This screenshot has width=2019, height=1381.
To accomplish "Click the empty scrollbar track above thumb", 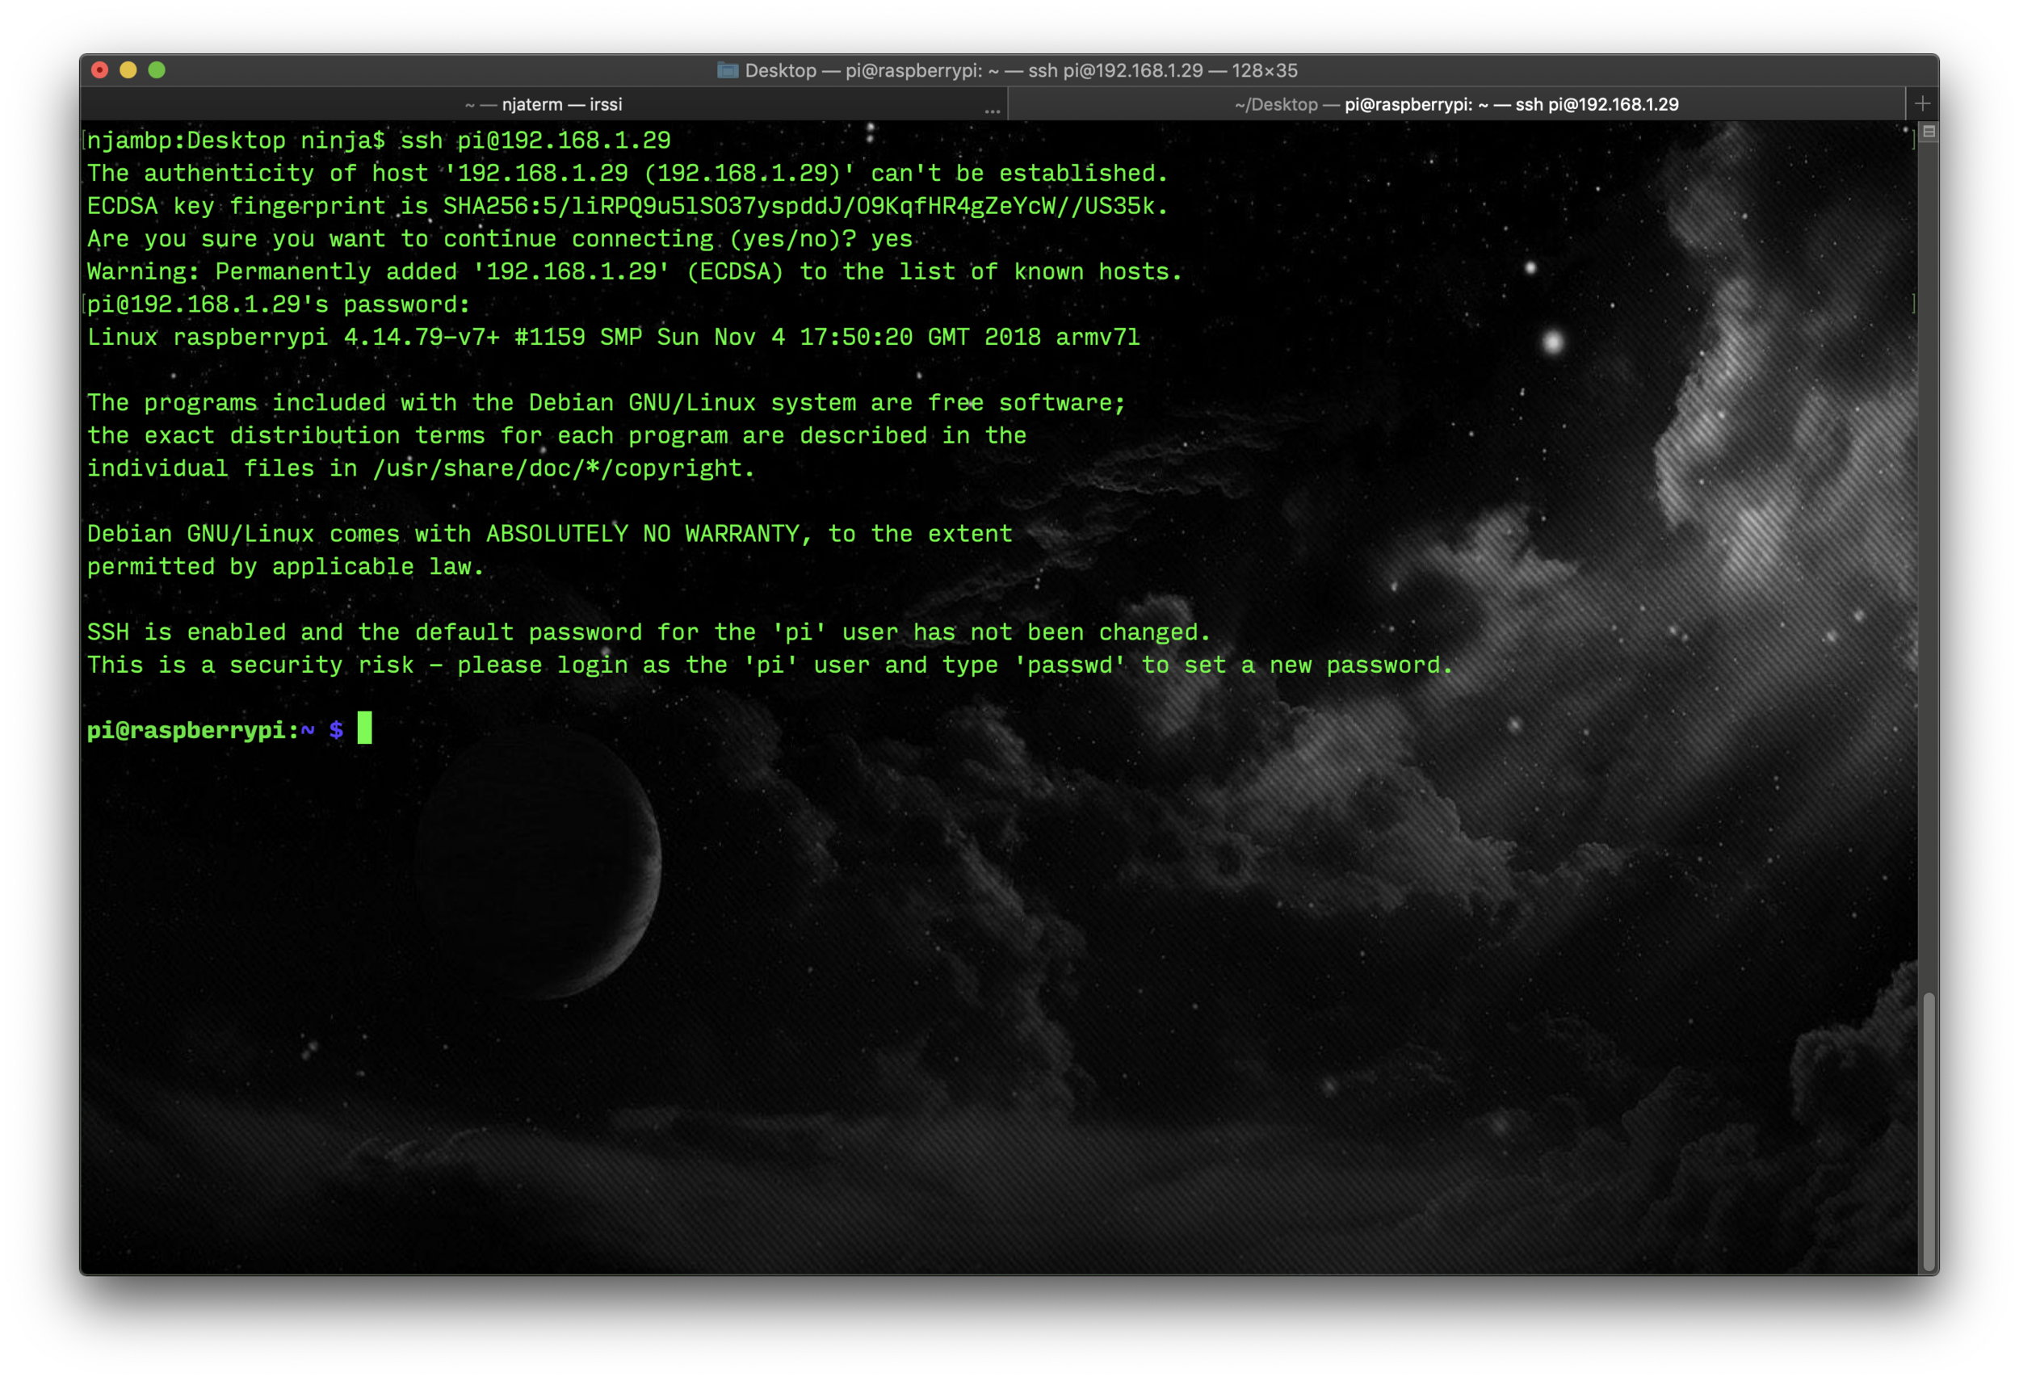I will (x=1928, y=565).
